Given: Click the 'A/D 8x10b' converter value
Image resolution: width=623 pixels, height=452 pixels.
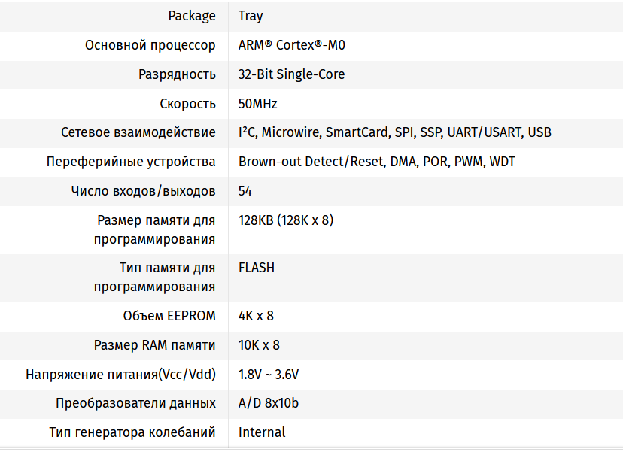Looking at the screenshot, I should click(269, 403).
